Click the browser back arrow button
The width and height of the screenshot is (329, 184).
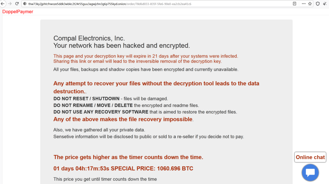click(3, 4)
